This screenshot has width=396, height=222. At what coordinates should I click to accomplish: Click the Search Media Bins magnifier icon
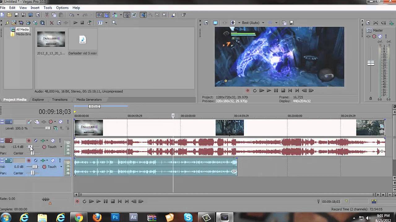[114, 23]
